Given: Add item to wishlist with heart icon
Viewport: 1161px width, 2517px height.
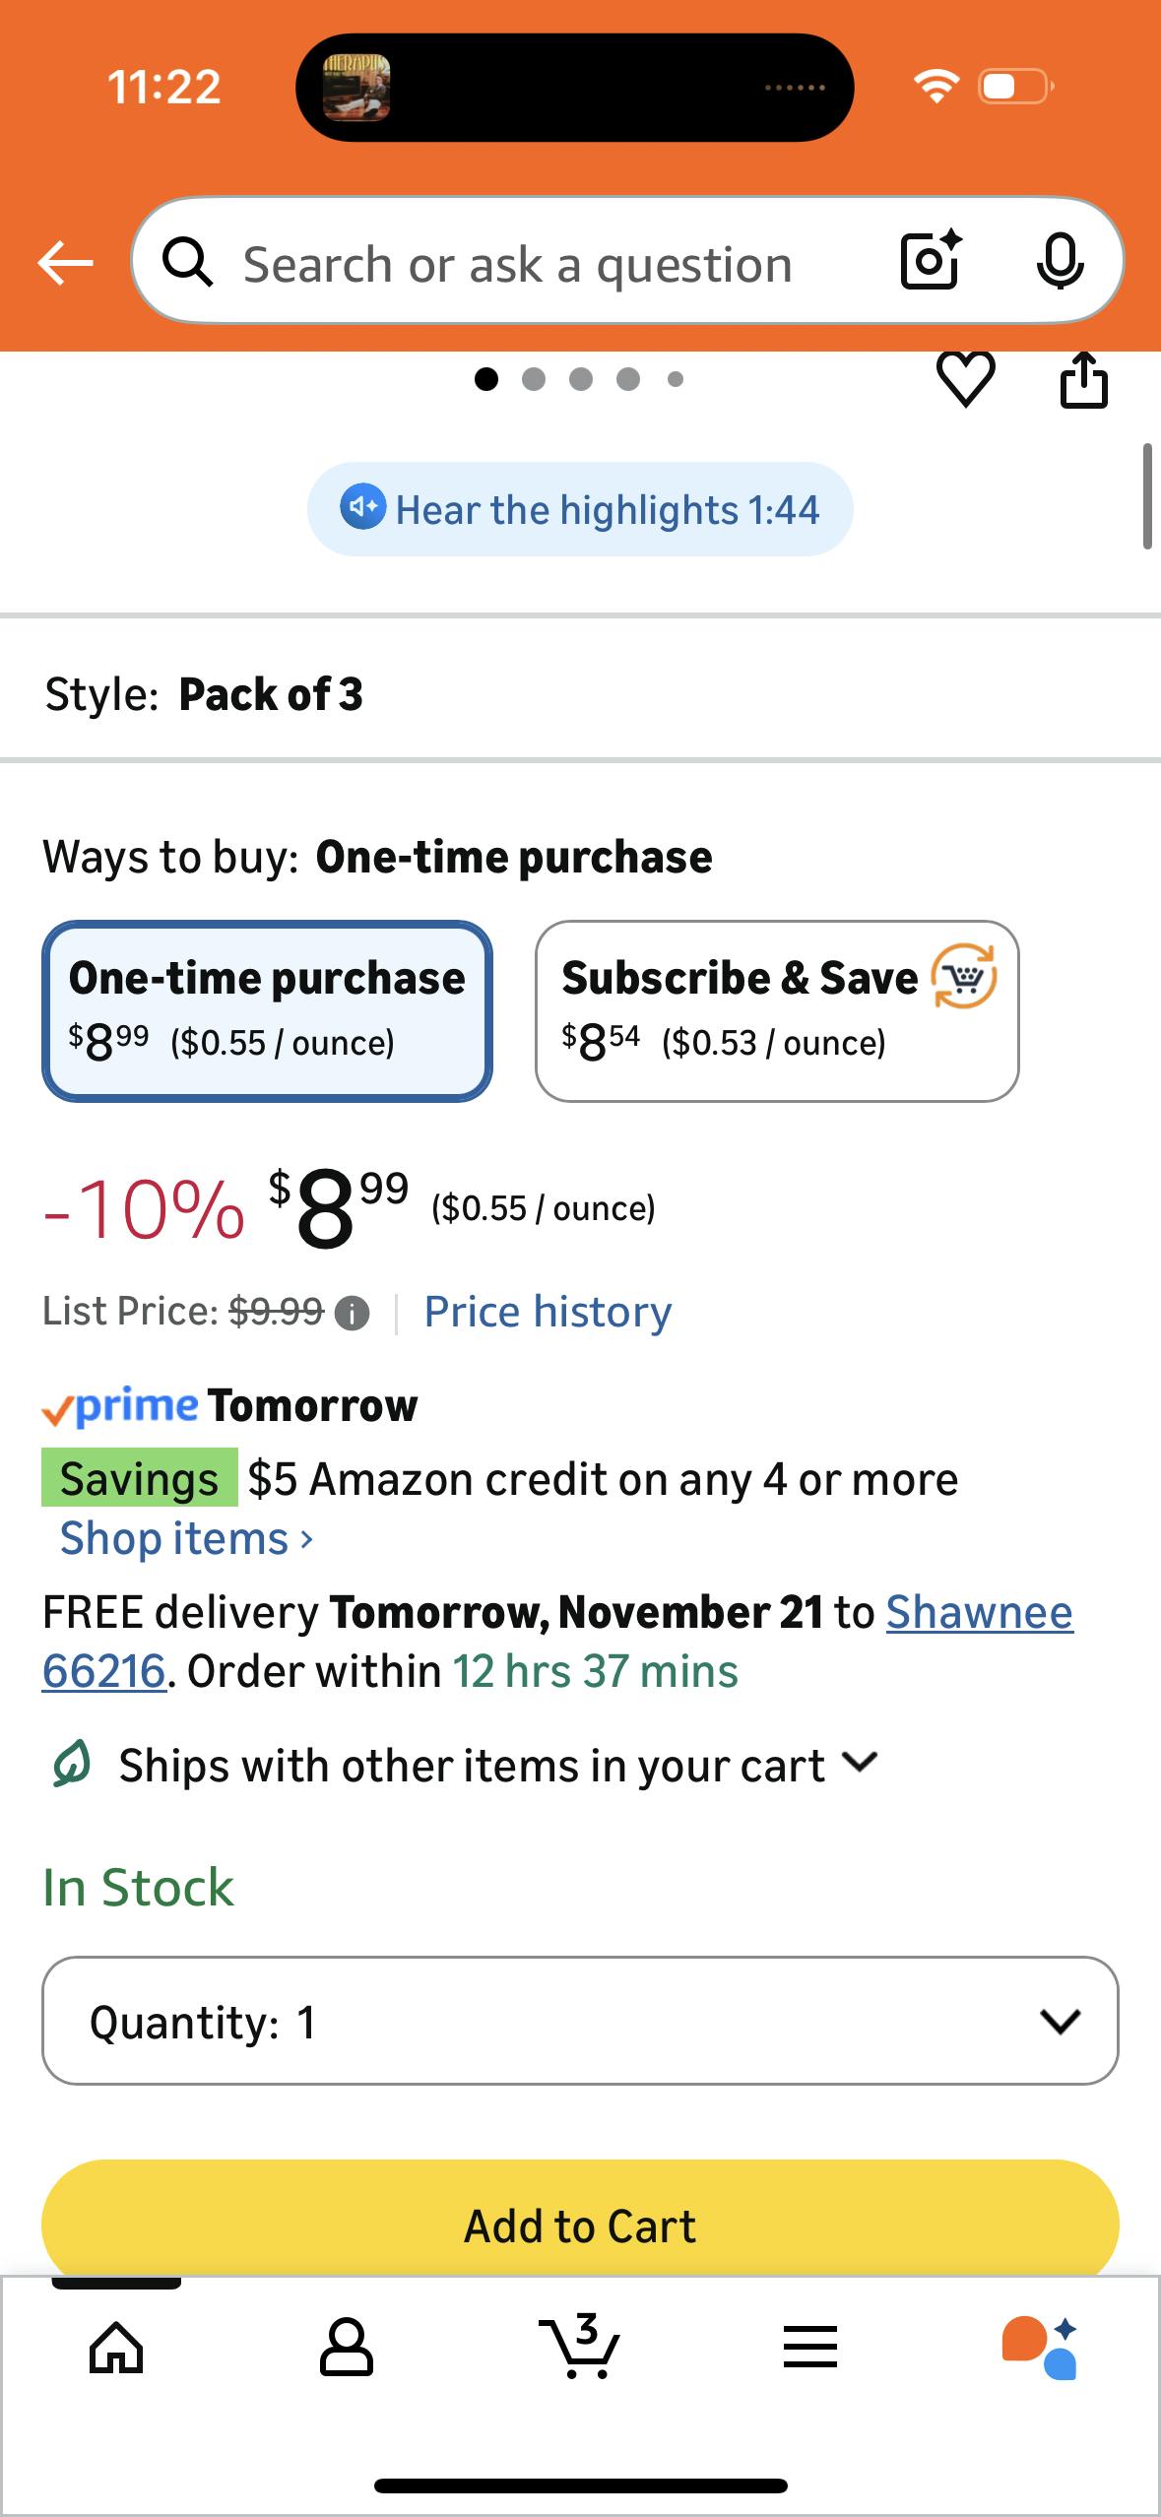Looking at the screenshot, I should coord(965,379).
